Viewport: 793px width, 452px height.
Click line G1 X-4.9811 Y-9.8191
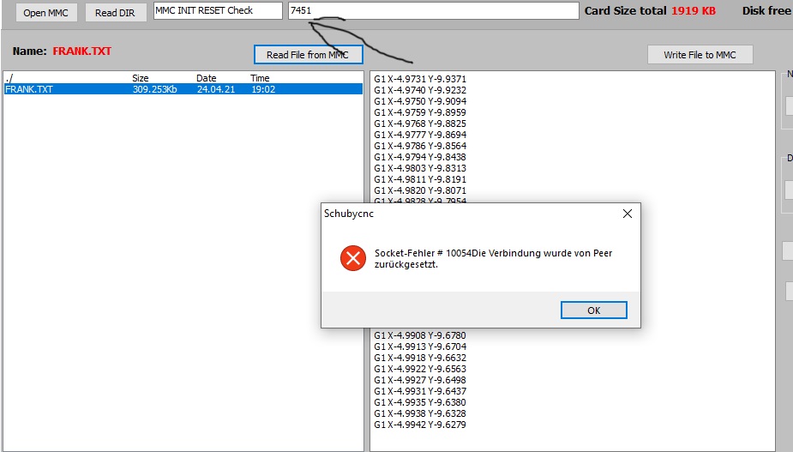coord(420,179)
